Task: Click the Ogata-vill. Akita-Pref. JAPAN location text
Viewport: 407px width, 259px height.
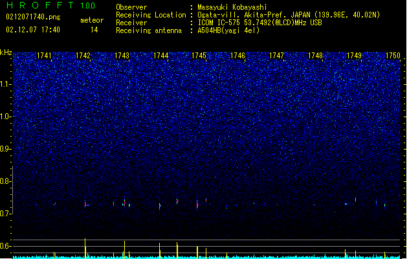Action: (x=289, y=15)
